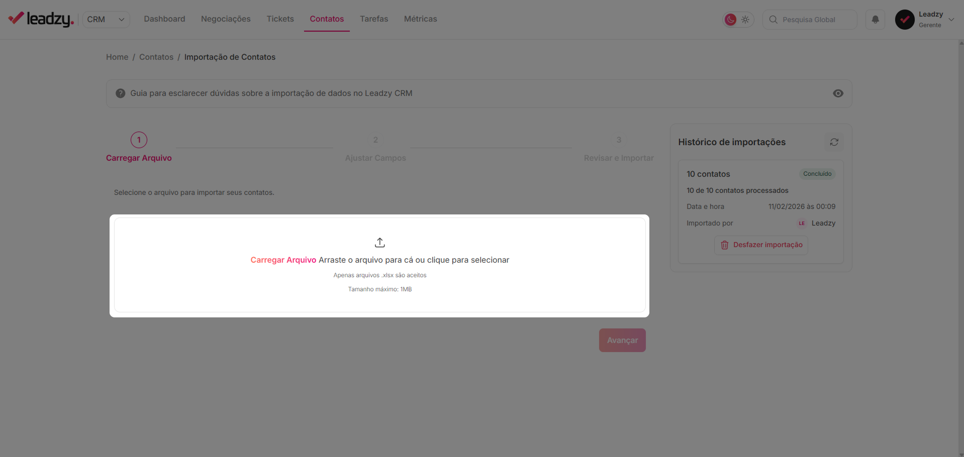Select the Contatos tab
The image size is (964, 457).
click(327, 19)
